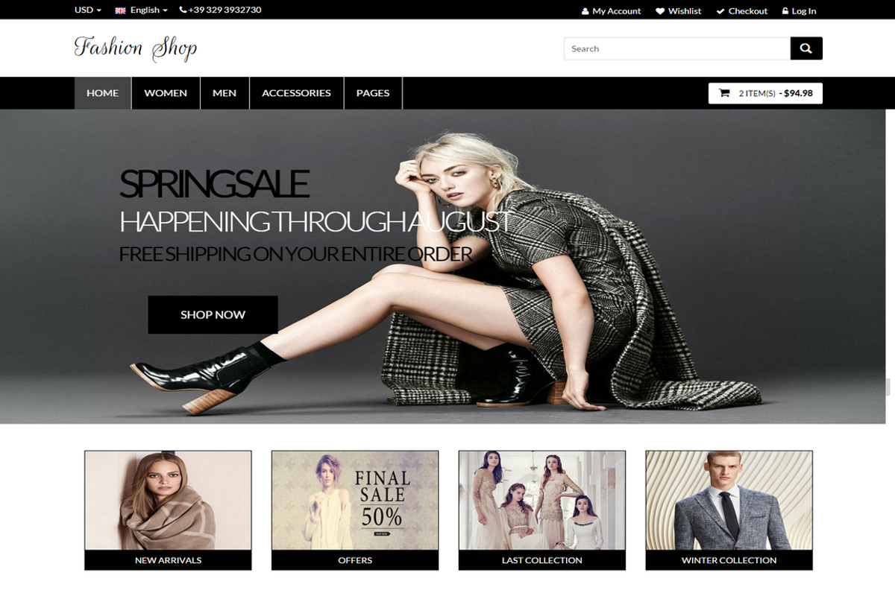Image resolution: width=895 pixels, height=596 pixels.
Task: Go to the Checkout link
Action: click(x=748, y=11)
